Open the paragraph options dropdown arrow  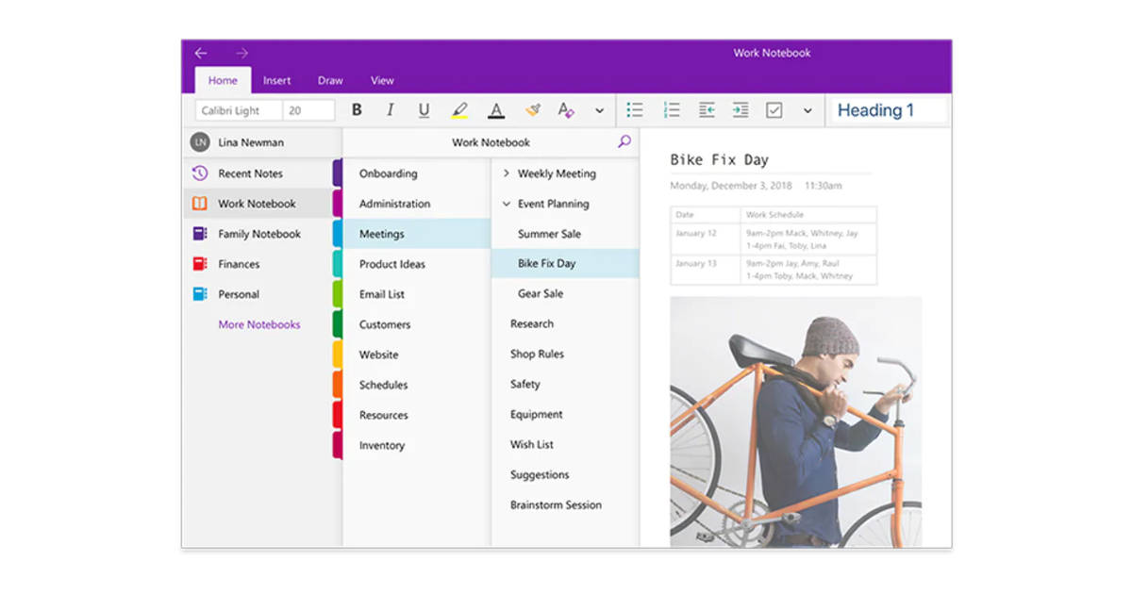click(807, 111)
